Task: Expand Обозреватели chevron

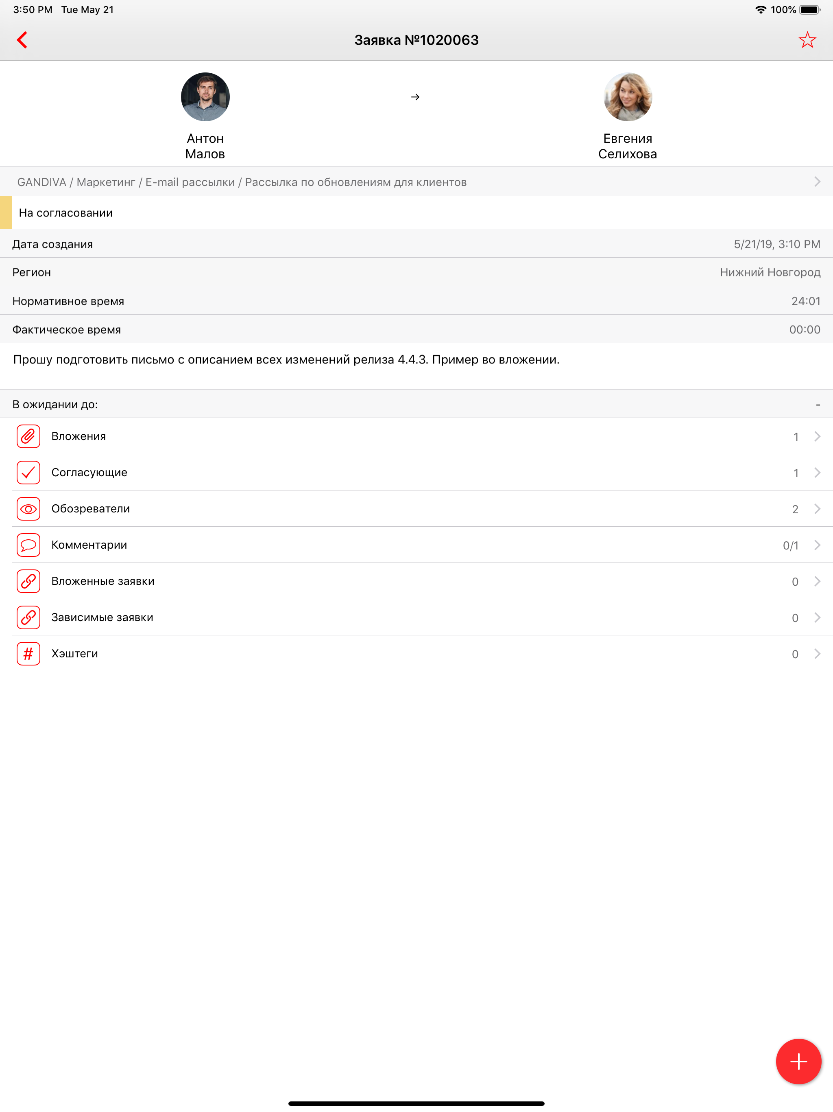Action: click(817, 509)
